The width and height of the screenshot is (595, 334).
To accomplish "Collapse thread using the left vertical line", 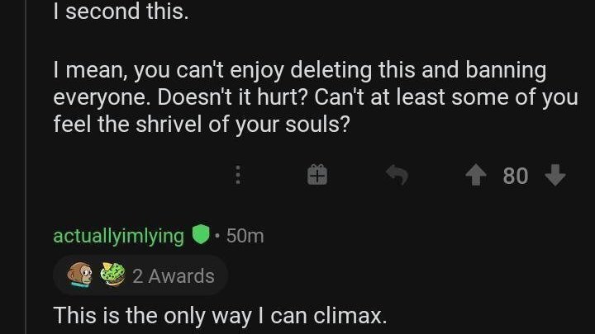I will click(27, 124).
